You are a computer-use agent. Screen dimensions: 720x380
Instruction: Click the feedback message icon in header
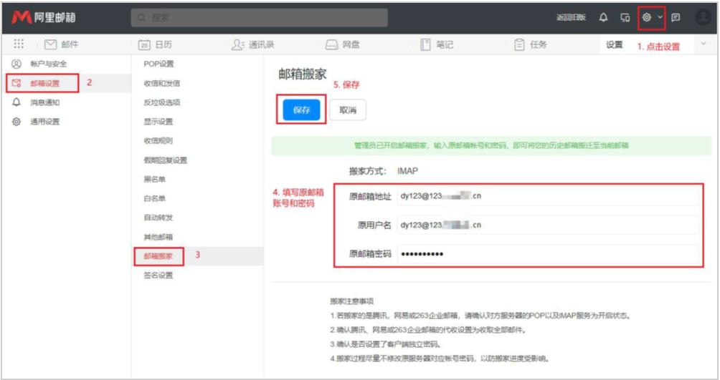click(676, 17)
